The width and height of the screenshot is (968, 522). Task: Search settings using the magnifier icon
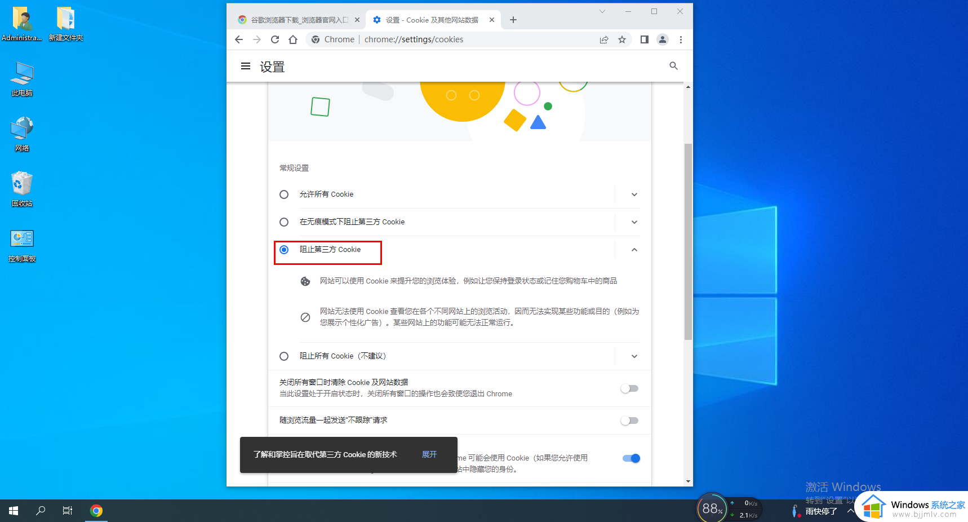(673, 66)
